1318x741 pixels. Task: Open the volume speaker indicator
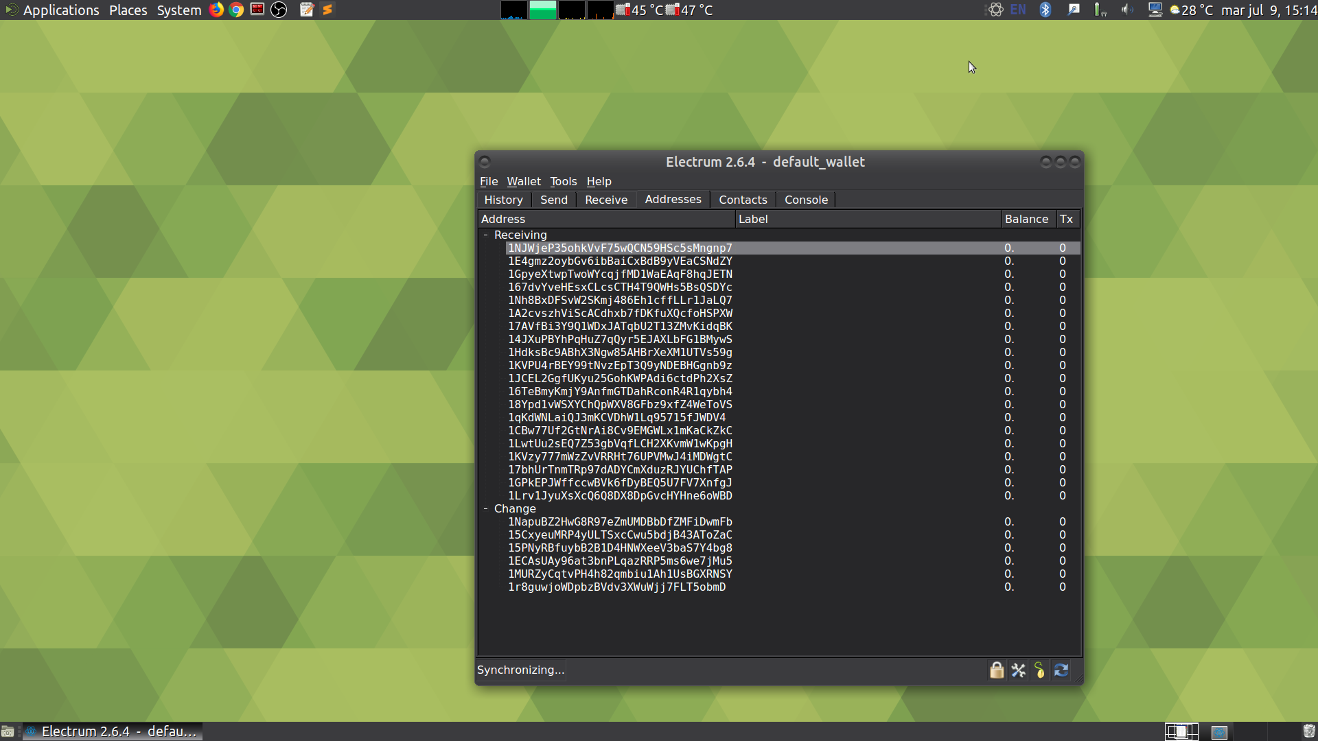1127,10
